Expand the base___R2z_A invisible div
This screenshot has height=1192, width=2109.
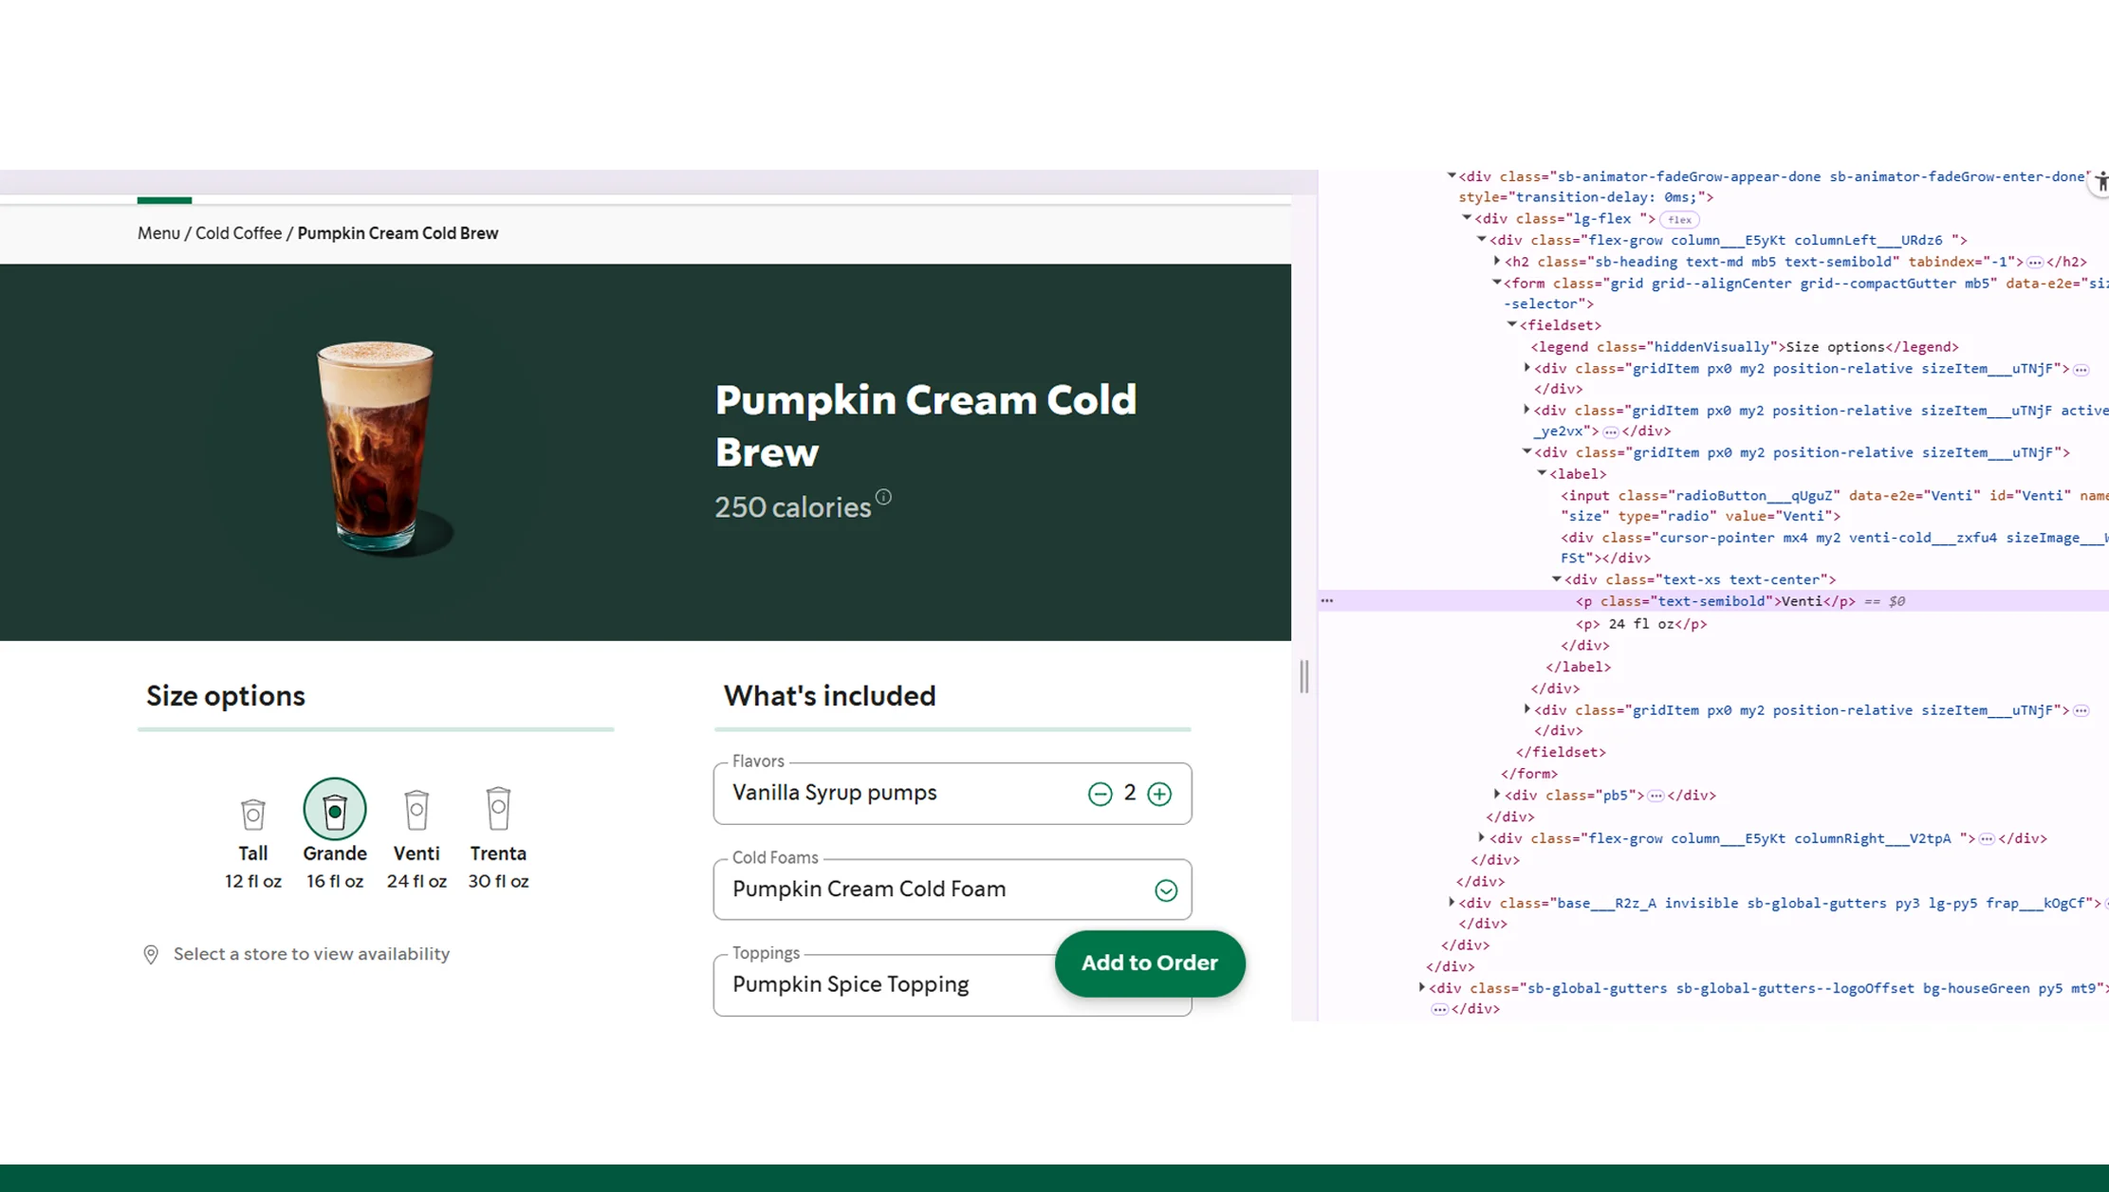(x=1452, y=903)
